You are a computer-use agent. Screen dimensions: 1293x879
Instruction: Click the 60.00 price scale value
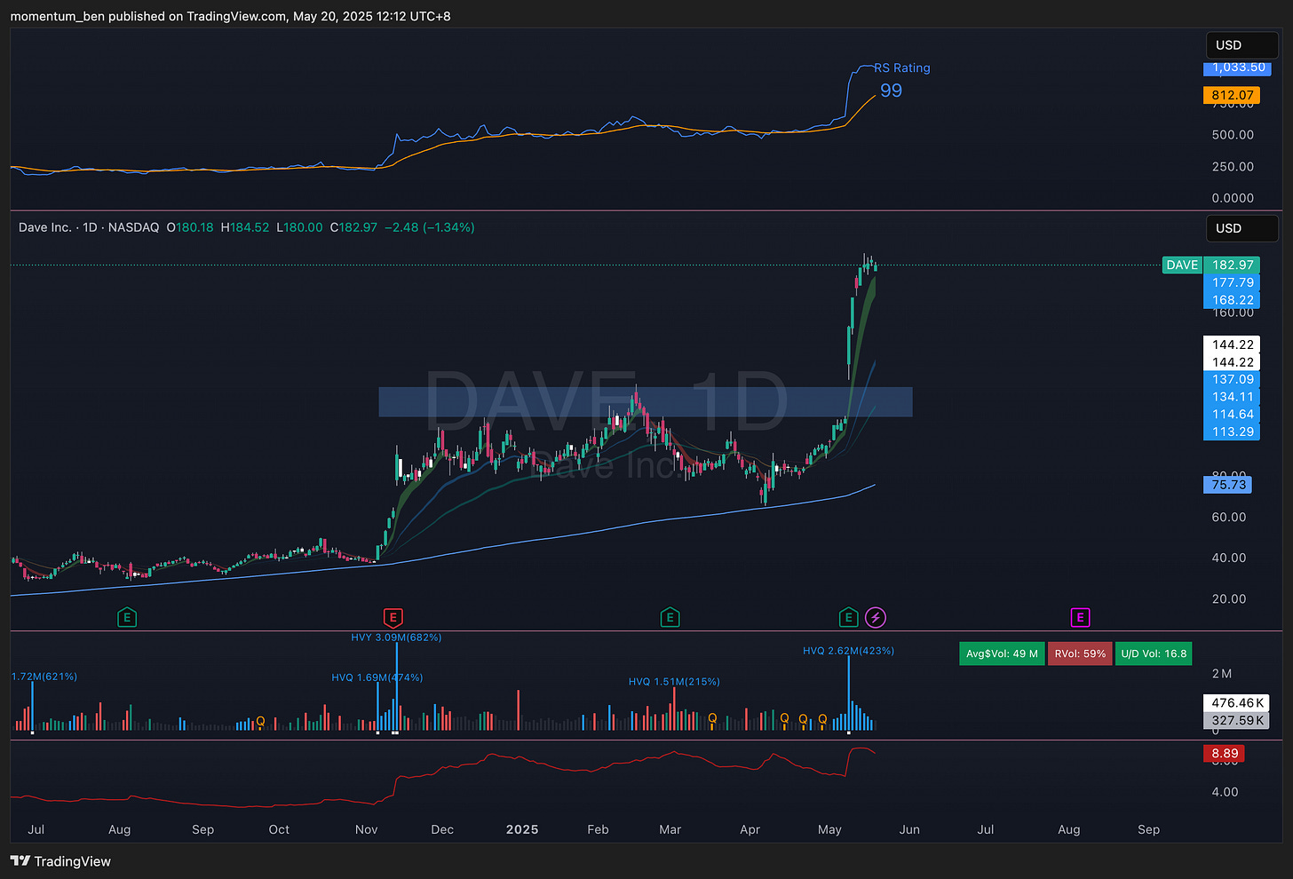1229,517
